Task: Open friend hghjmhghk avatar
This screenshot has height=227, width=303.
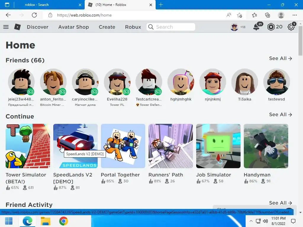Action: (x=181, y=82)
